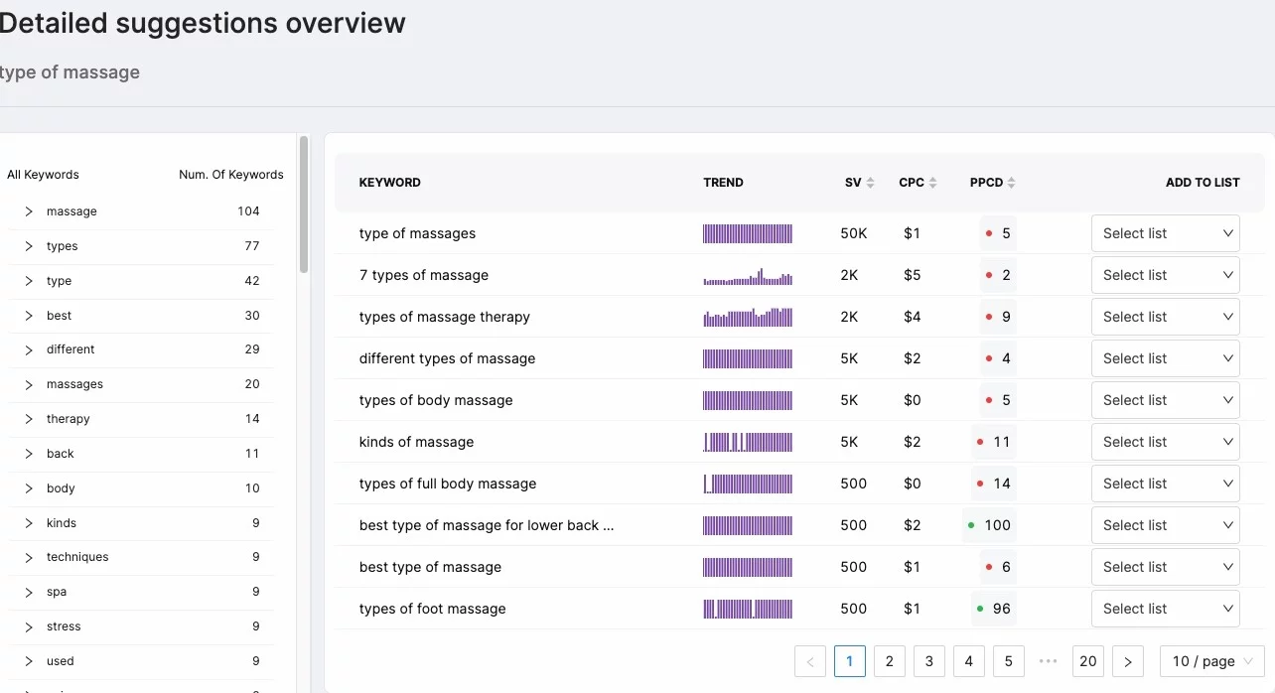Expand the 'techniques' keyword group

(x=29, y=557)
